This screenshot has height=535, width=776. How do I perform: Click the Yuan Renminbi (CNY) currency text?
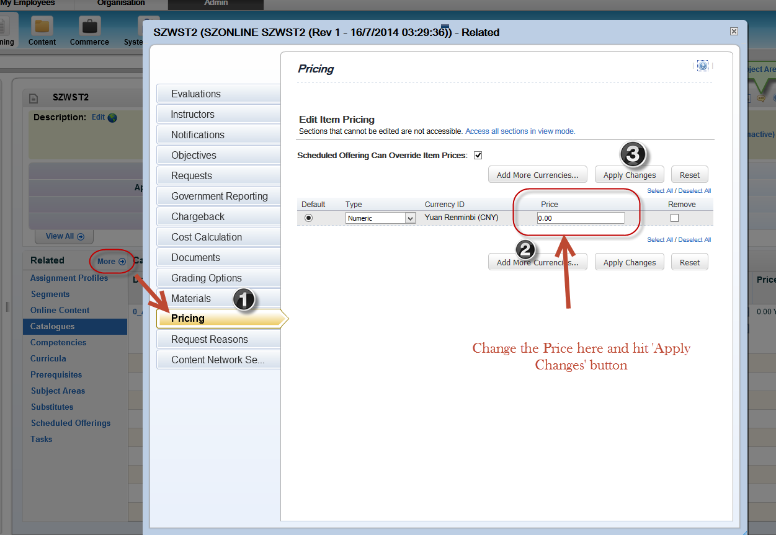(x=462, y=218)
